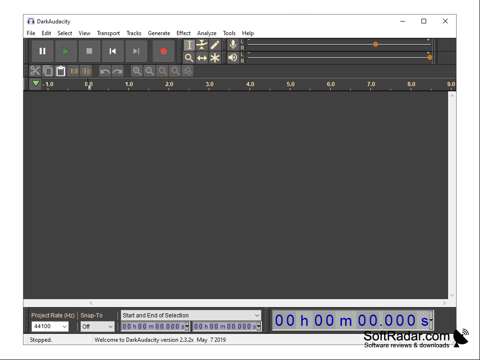This screenshot has width=480, height=360.
Task: Click vertical scrollbar up arrow
Action: click(452, 96)
